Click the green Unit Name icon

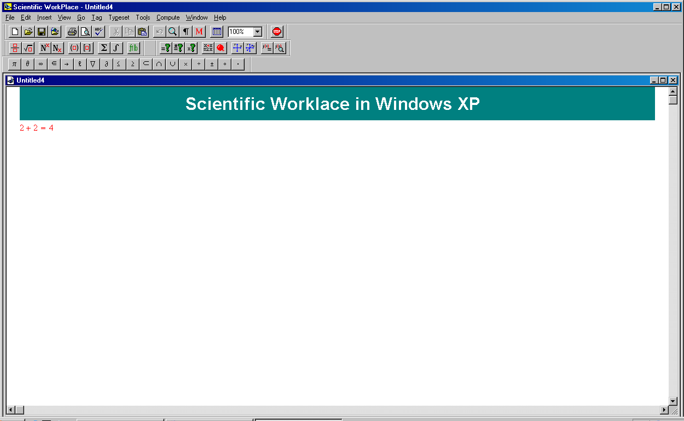(x=134, y=48)
